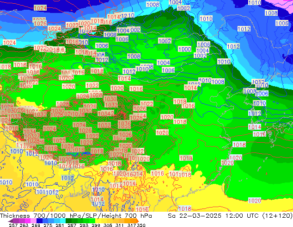
Task: Click the legend value '293'
Action: [x=84, y=225]
